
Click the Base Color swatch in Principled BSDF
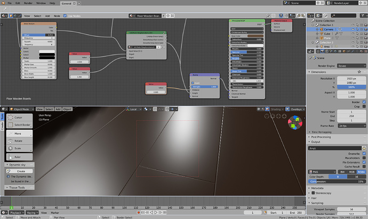[x=255, y=36]
